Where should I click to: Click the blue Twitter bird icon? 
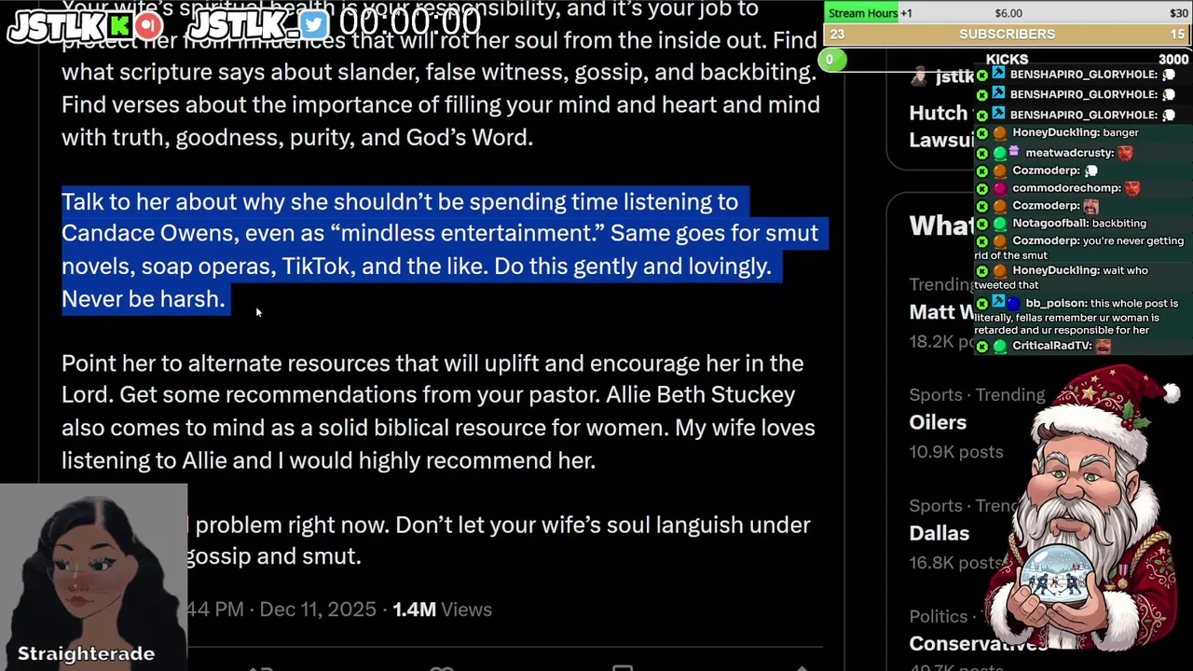[314, 25]
